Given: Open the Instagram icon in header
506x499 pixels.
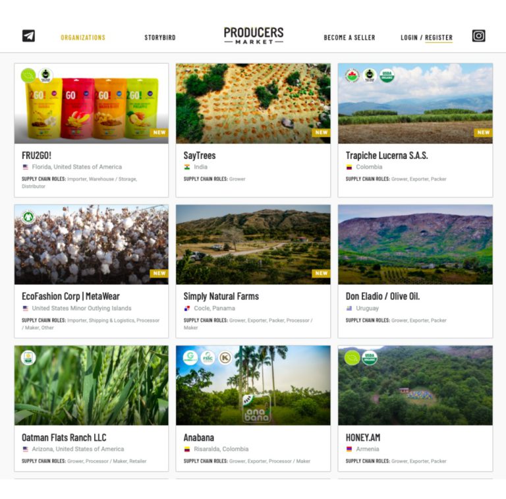Looking at the screenshot, I should point(478,36).
